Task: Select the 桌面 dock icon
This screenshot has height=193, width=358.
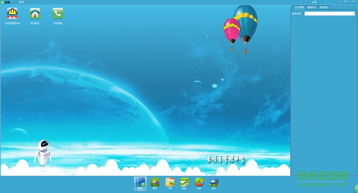Action: click(x=140, y=182)
